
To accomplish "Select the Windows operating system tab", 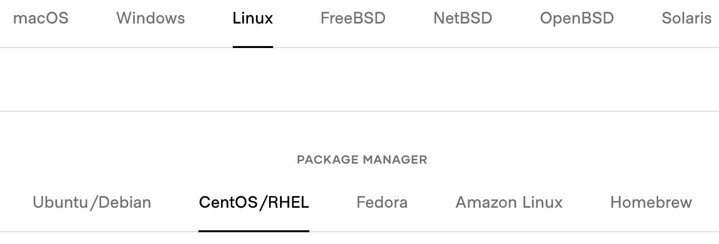I will [x=150, y=19].
